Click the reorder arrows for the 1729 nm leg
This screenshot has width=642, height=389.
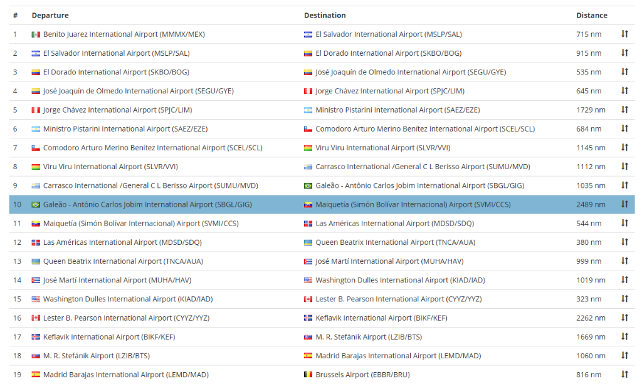(x=624, y=110)
